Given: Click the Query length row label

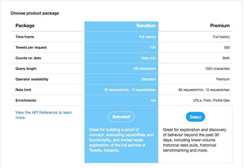Looking at the screenshot, I should coord(26,68).
